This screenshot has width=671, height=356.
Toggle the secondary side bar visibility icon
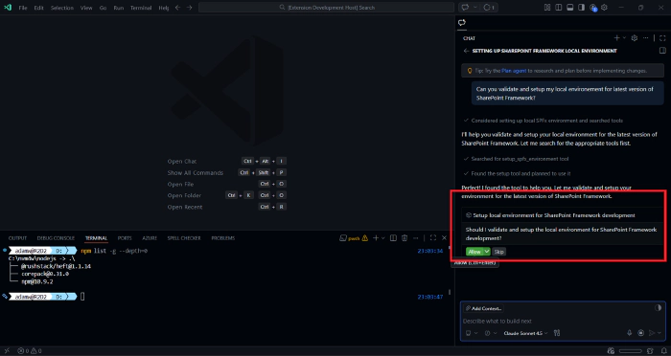click(581, 8)
